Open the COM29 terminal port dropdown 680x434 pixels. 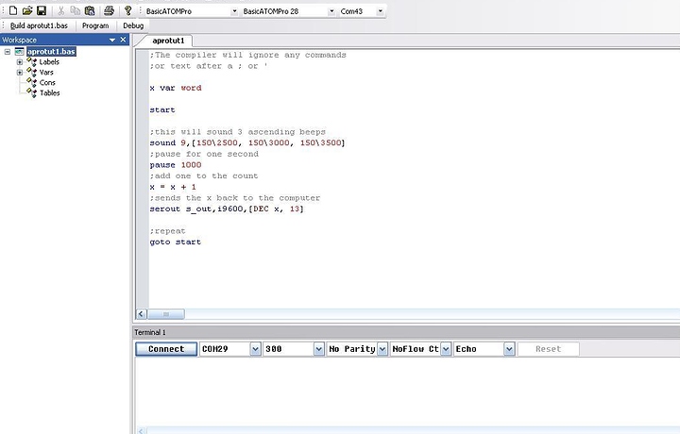255,349
